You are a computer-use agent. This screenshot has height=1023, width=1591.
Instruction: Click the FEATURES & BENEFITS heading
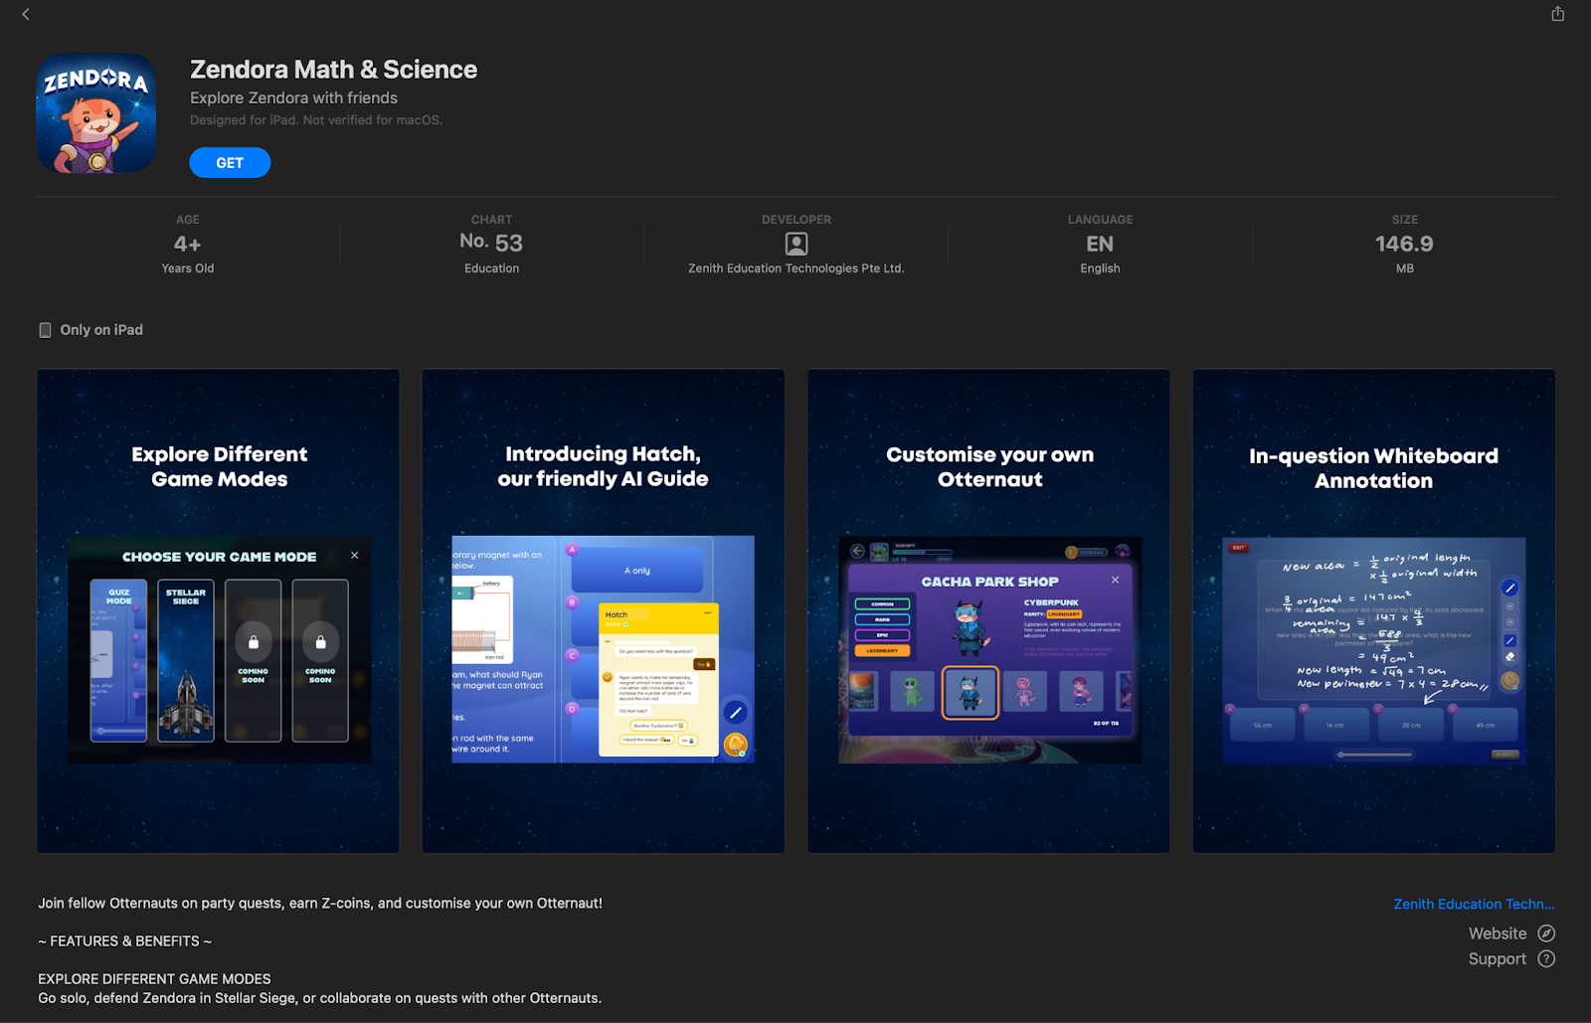pyautogui.click(x=125, y=941)
